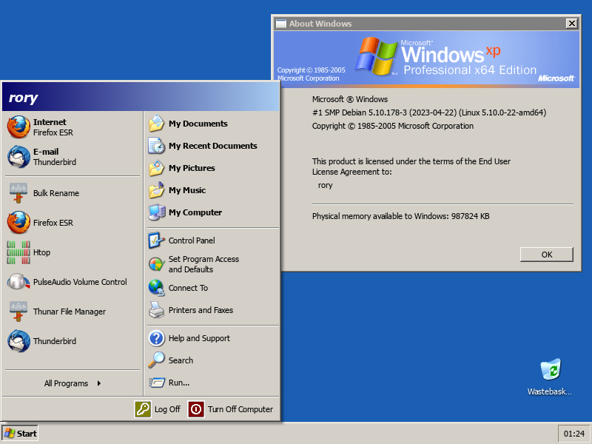Click the Start button on taskbar

point(21,434)
